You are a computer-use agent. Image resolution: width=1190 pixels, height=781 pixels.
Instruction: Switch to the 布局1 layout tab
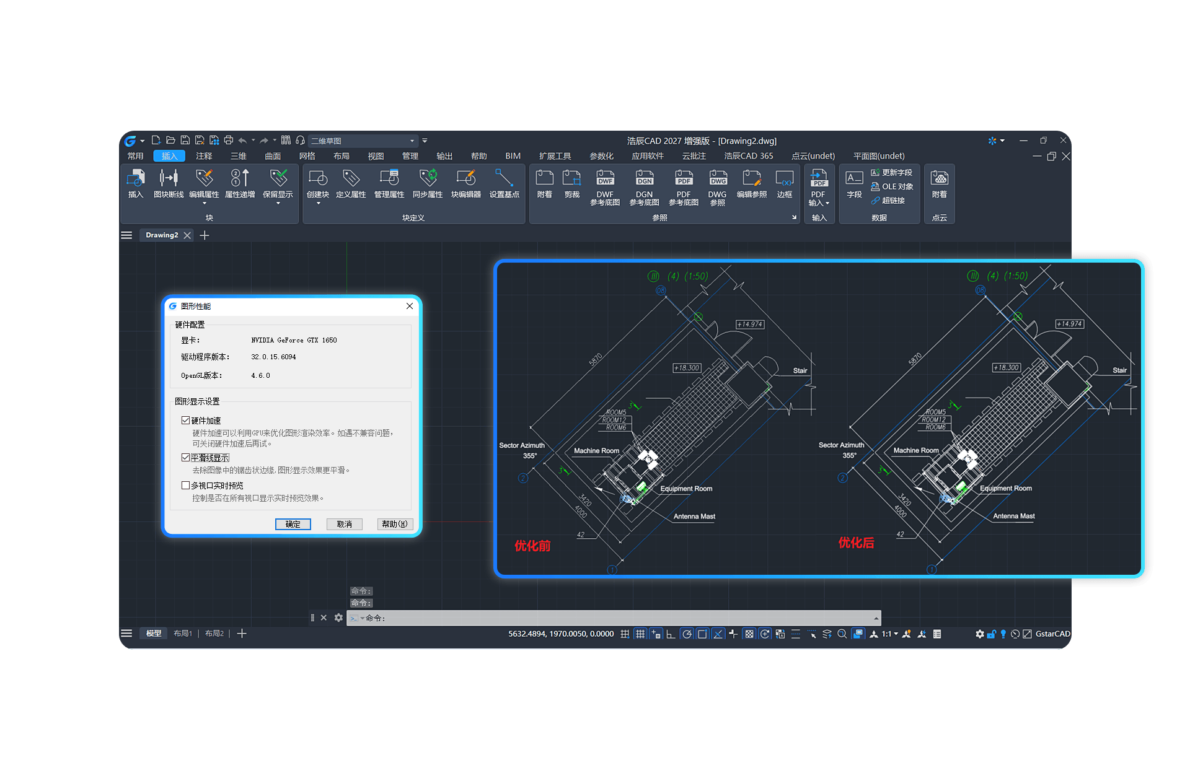point(183,634)
